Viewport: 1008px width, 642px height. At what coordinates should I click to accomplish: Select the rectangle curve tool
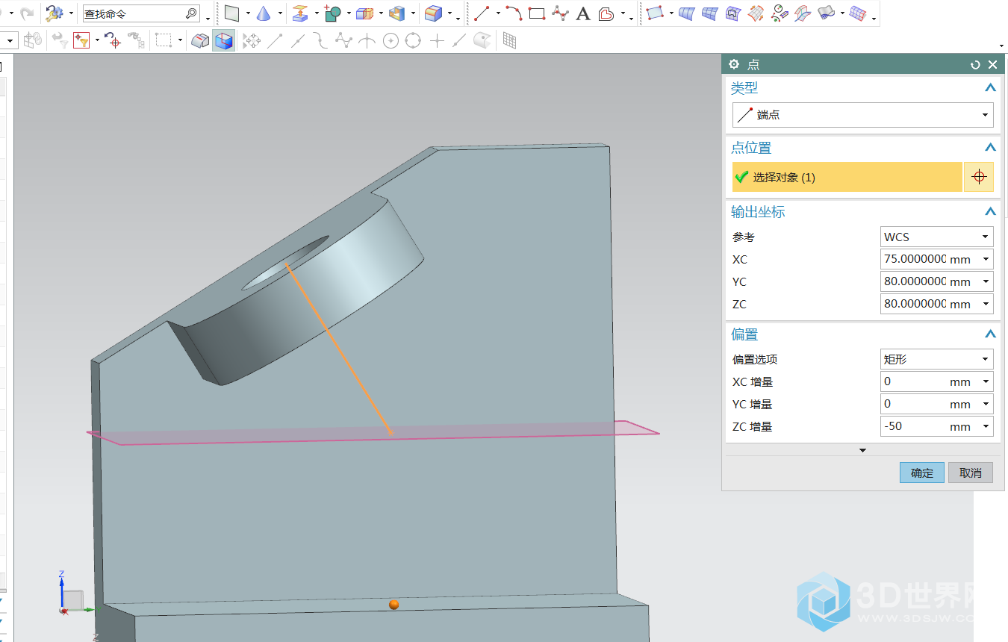(537, 13)
